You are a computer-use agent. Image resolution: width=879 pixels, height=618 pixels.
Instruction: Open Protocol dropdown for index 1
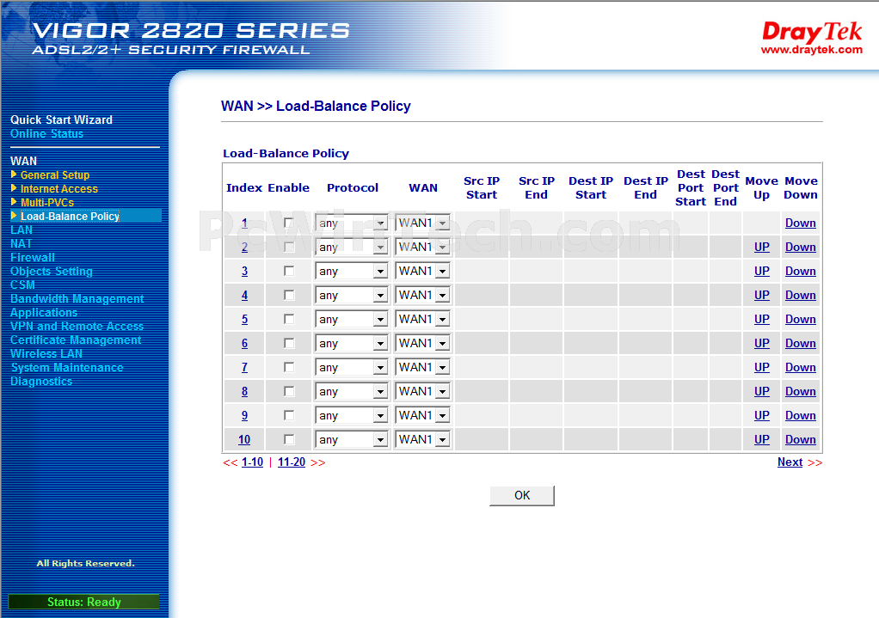351,223
